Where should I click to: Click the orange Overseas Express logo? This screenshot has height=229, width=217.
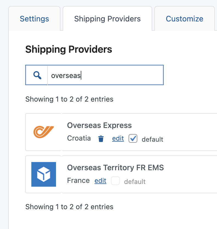coord(44,132)
